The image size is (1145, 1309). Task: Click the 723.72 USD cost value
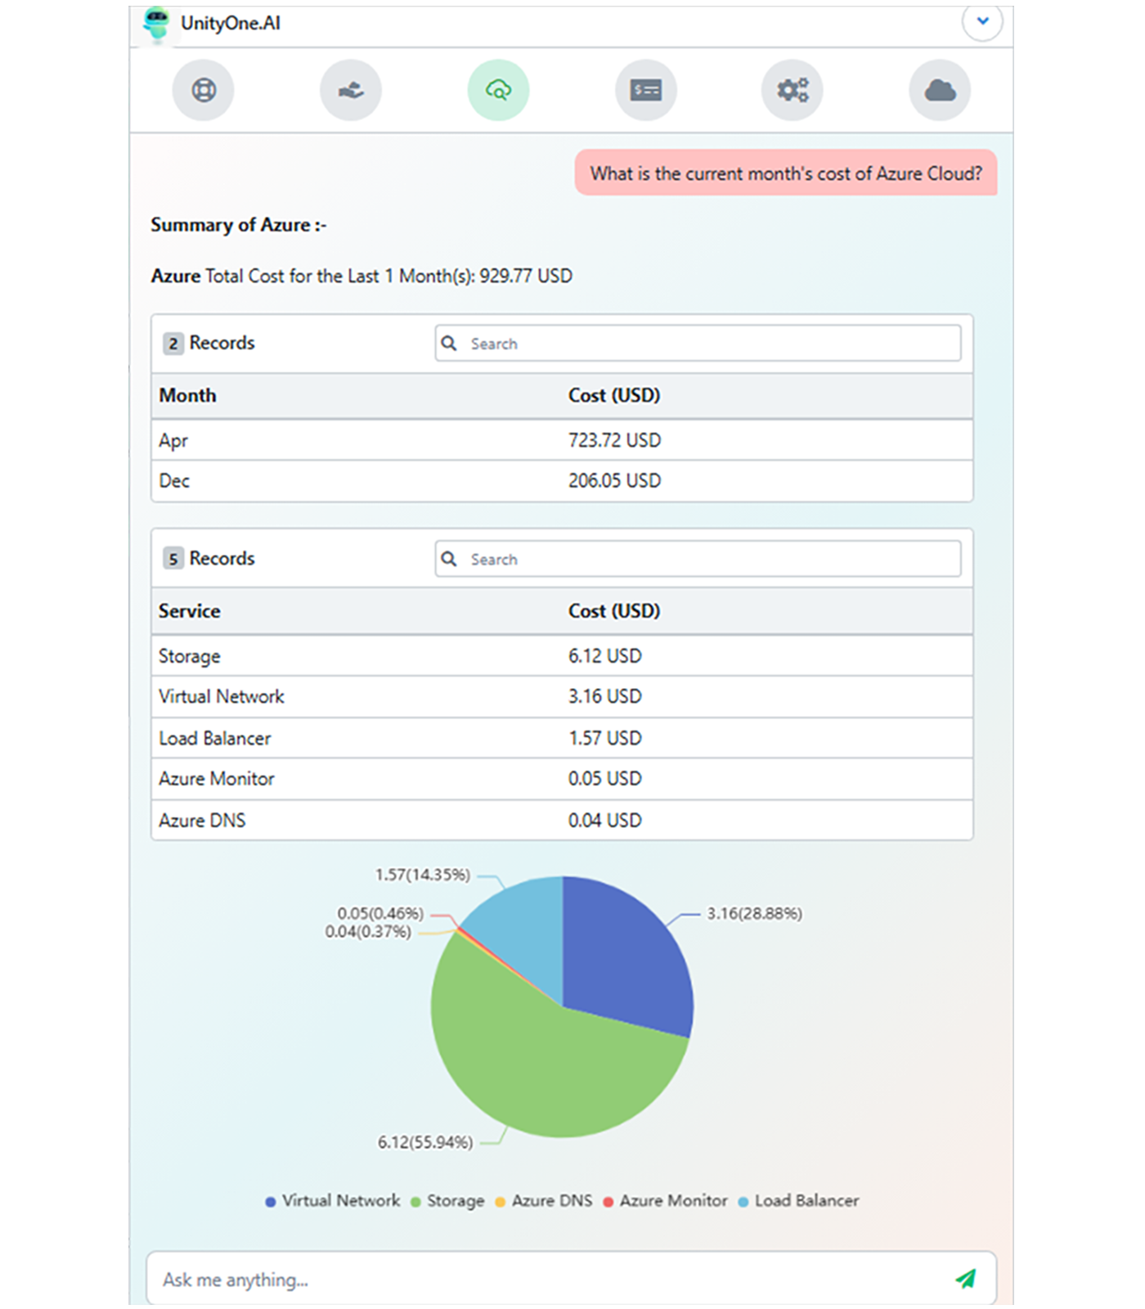tap(615, 440)
